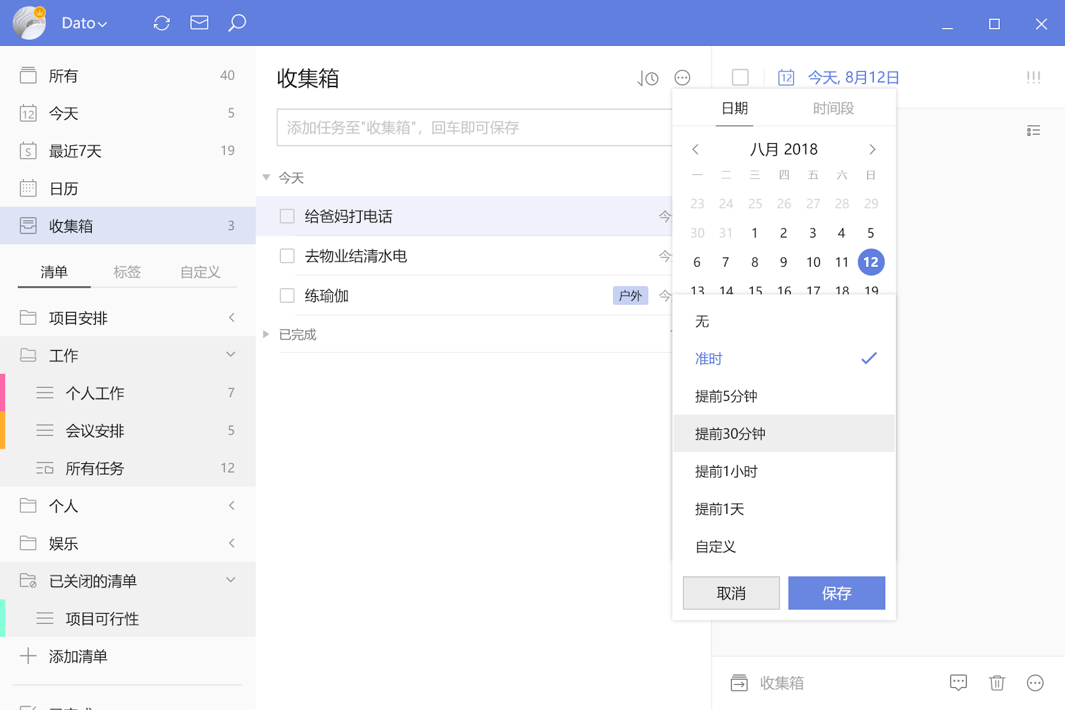The width and height of the screenshot is (1065, 710).
Task: Click the move to list icon
Action: [x=739, y=683]
